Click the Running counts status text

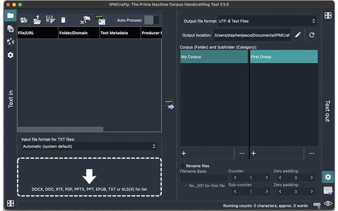coord(265,206)
